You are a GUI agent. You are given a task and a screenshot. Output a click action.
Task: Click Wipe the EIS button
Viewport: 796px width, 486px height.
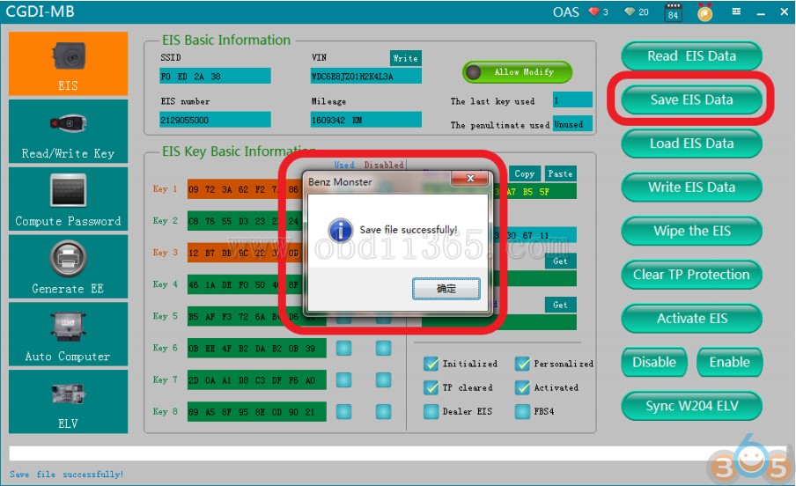coord(691,231)
